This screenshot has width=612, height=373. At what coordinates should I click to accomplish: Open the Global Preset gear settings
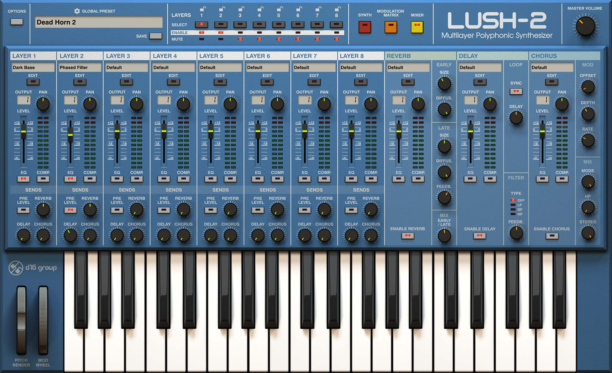point(77,11)
